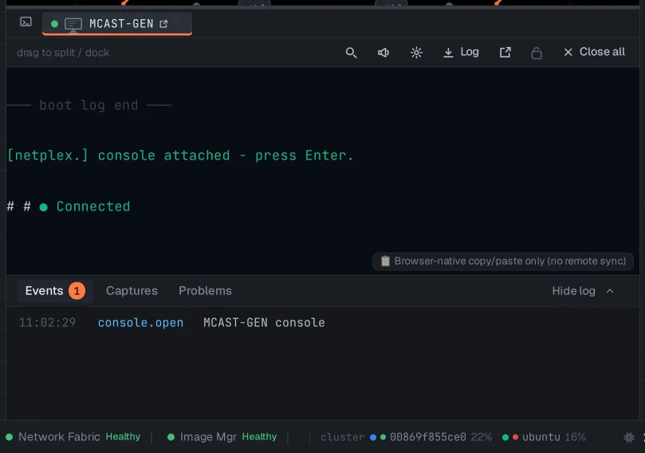
Task: Click inside the console terminal area
Action: (x=322, y=171)
